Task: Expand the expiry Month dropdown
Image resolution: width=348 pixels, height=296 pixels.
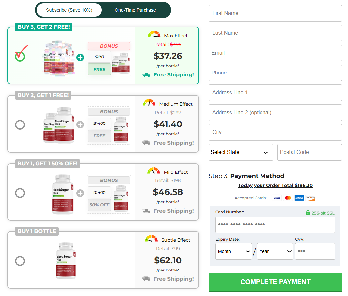Action: coord(233,251)
